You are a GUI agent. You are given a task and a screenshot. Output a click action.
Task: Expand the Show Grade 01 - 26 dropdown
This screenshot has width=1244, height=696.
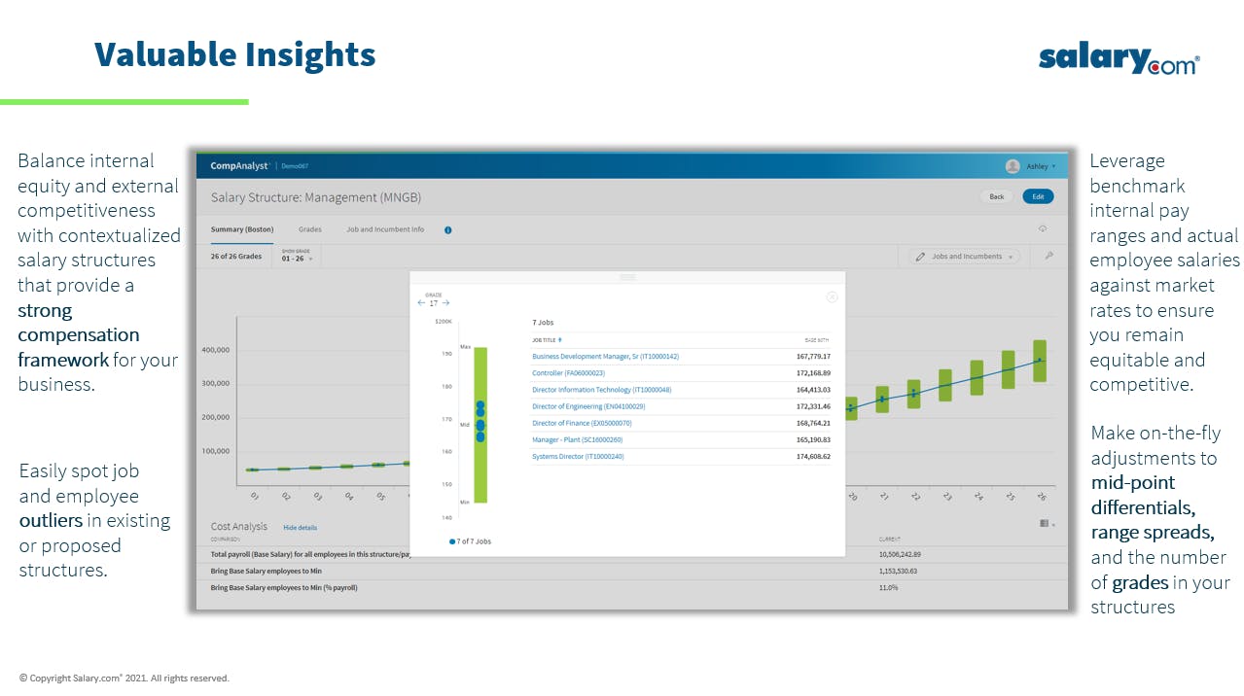[298, 257]
